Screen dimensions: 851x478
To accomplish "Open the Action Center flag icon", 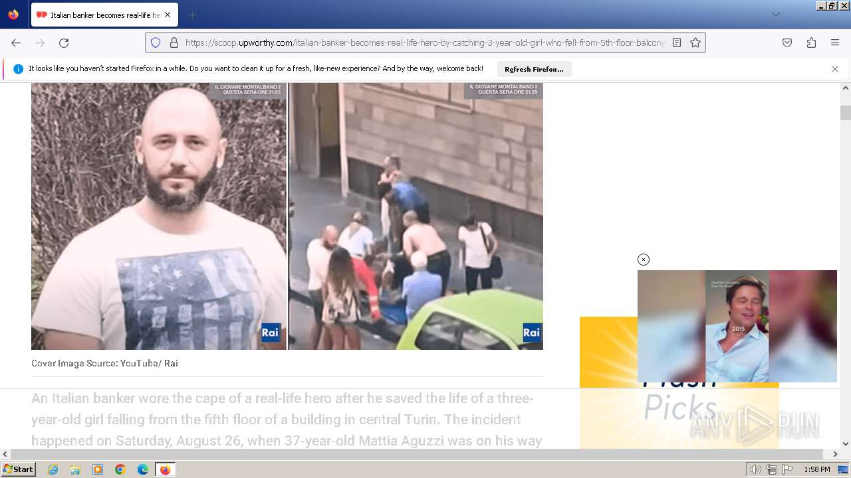I will [x=788, y=469].
